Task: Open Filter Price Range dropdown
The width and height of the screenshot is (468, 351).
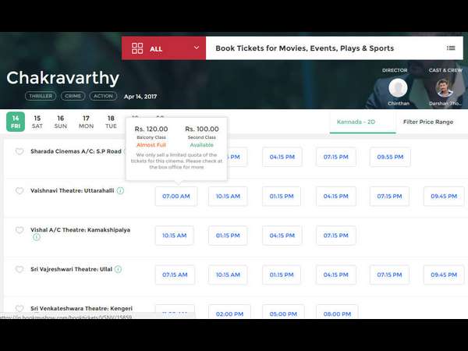Action: tap(428, 122)
